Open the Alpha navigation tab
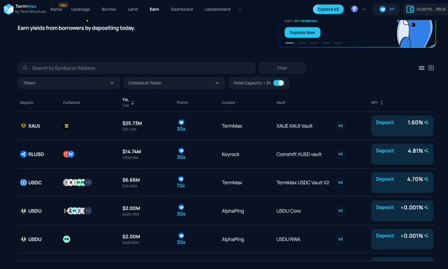Viewport: 448px width, 269px height. pos(55,9)
